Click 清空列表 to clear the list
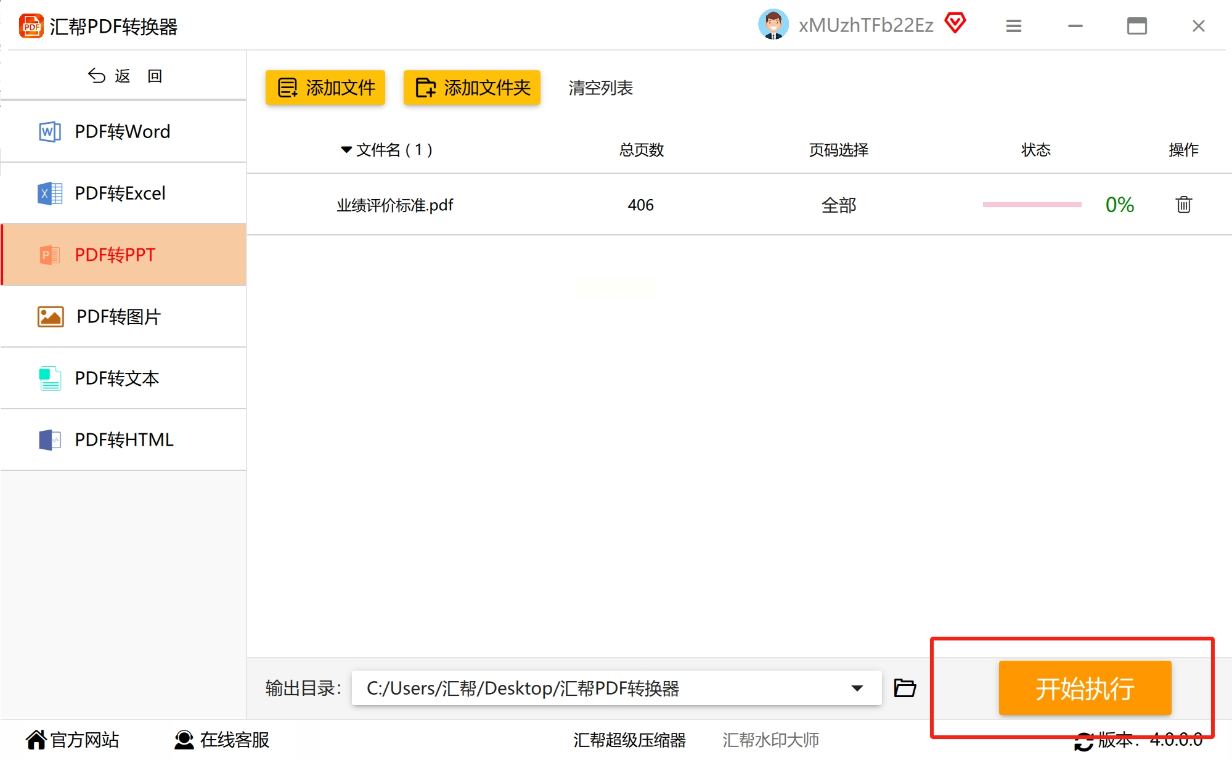Image resolution: width=1232 pixels, height=760 pixels. tap(600, 88)
